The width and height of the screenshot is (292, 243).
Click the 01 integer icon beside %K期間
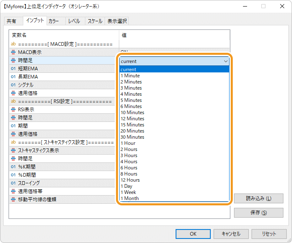coord(13,167)
